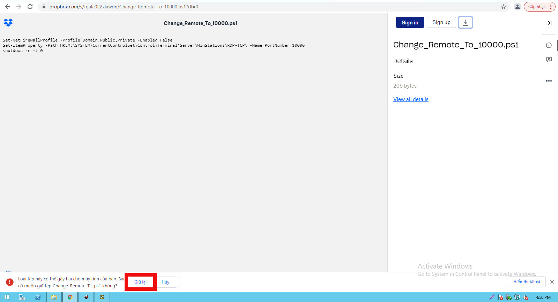Open the View all details link
The width and height of the screenshot is (558, 302).
pyautogui.click(x=411, y=99)
